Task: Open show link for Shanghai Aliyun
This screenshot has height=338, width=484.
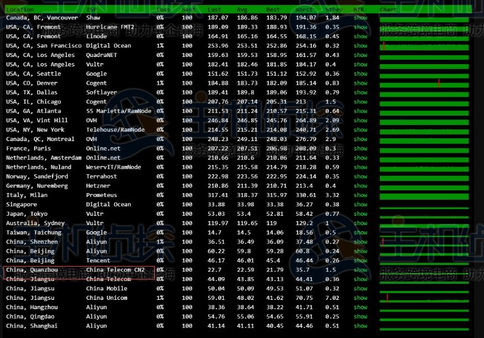Action: (x=360, y=326)
